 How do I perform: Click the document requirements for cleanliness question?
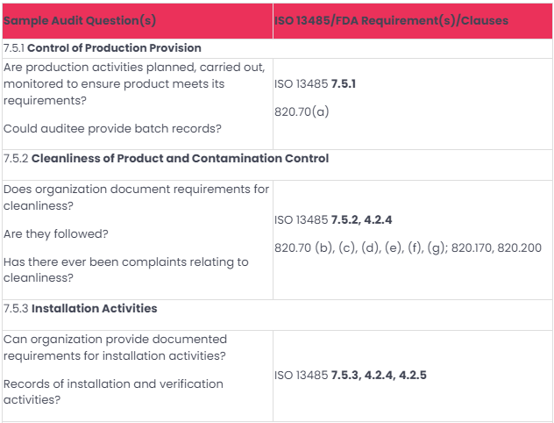pos(136,190)
